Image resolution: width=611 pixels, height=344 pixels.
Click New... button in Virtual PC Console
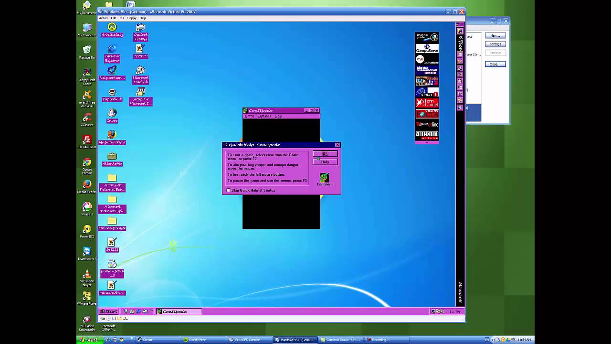(x=495, y=36)
